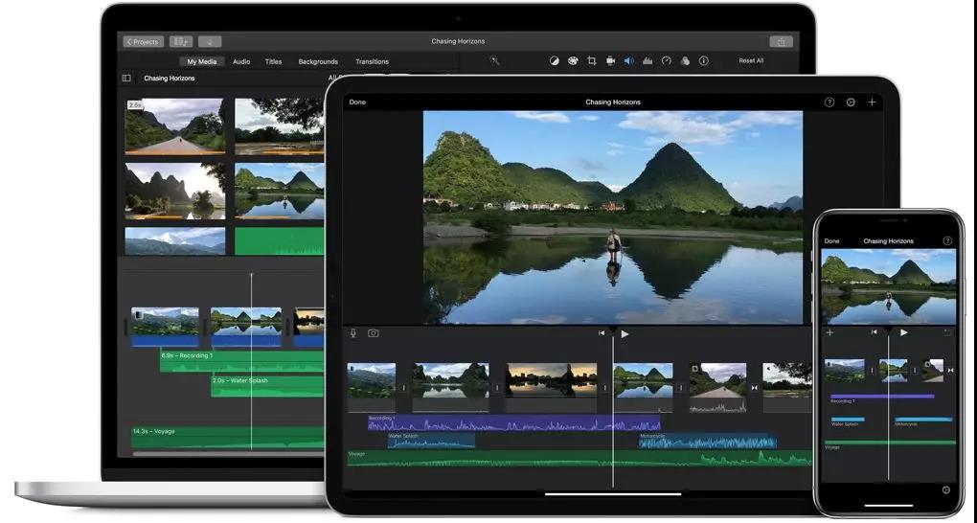977x523 pixels.
Task: Go back using the Projects button
Action: point(144,42)
